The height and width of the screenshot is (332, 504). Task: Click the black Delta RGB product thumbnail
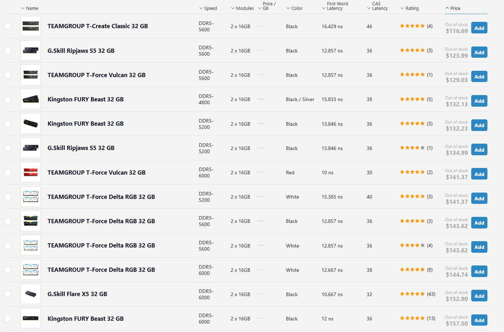(31, 221)
